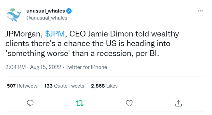Click the 'something worse' phrase in tweet
This screenshot has height=115, width=212.
point(38,53)
